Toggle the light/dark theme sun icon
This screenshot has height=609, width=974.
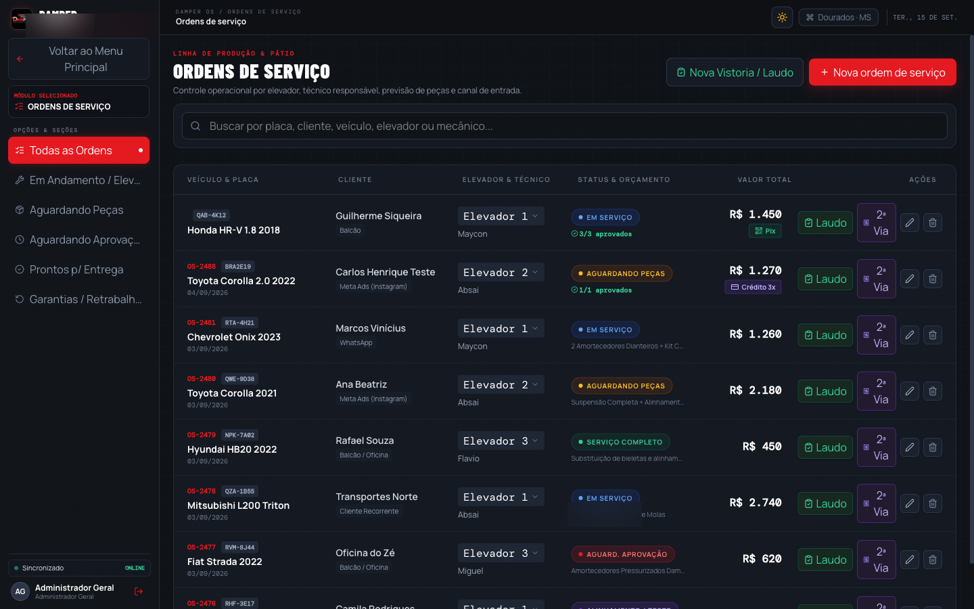[782, 18]
